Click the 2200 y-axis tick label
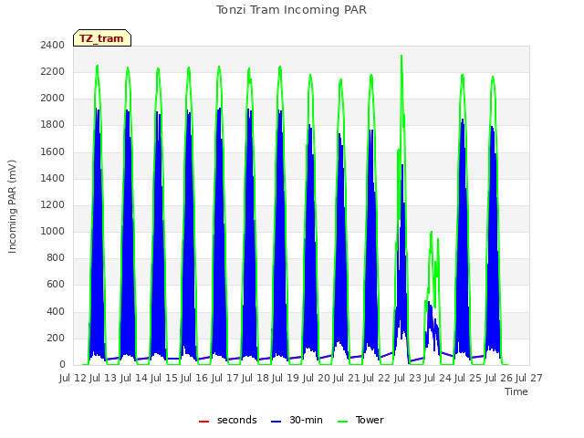Image resolution: width=584 pixels, height=438 pixels. [x=53, y=71]
